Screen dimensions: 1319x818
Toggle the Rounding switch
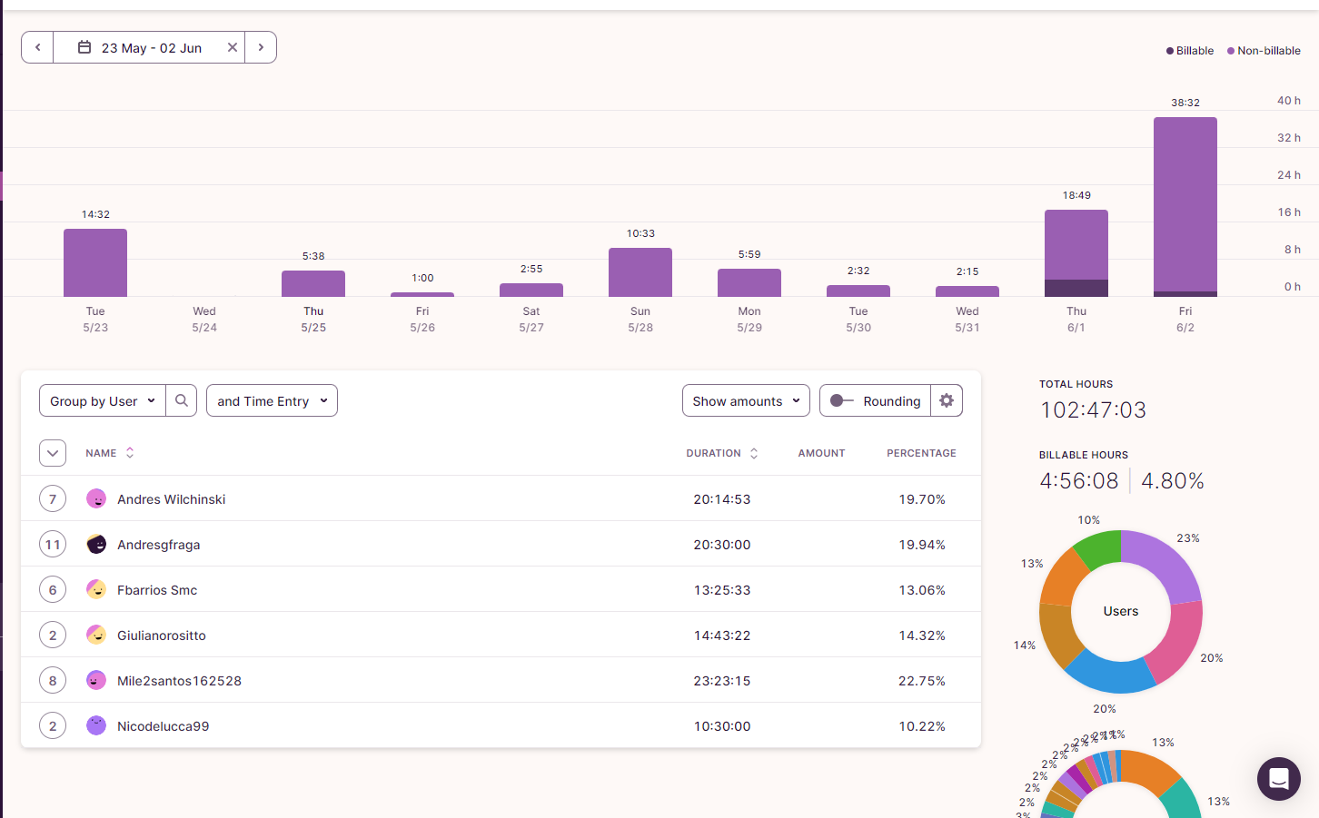coord(841,400)
